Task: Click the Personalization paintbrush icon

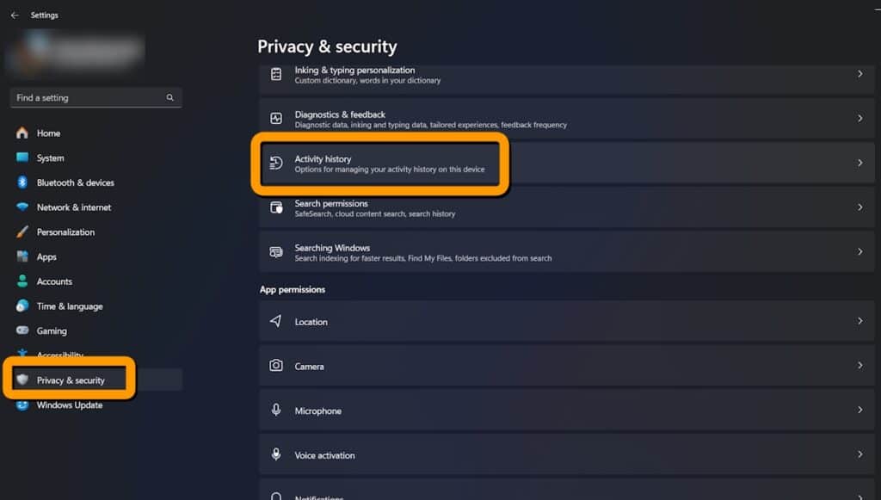Action: coord(22,232)
